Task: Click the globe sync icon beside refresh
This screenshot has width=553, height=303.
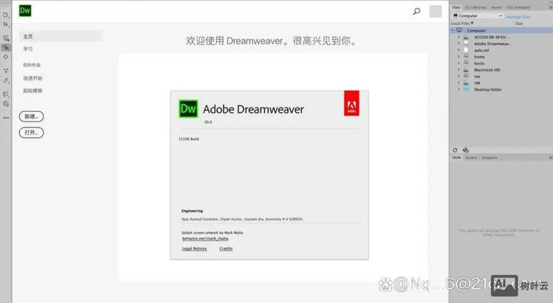Action: 466,150
